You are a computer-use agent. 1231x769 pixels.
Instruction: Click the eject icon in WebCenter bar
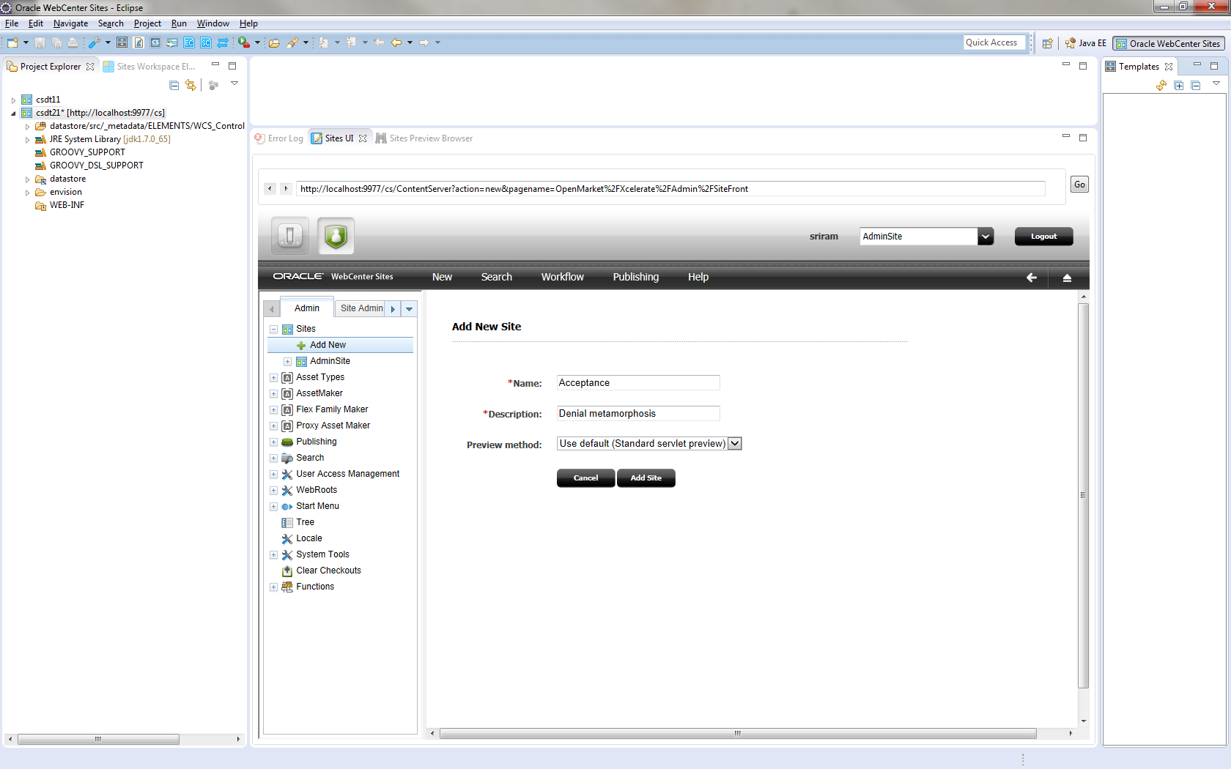click(x=1067, y=278)
